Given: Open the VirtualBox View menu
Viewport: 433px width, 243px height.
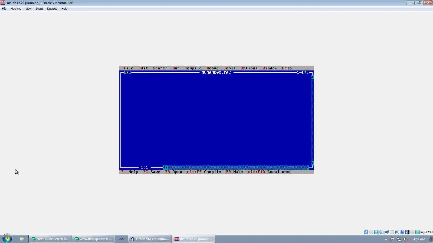Looking at the screenshot, I should [28, 9].
